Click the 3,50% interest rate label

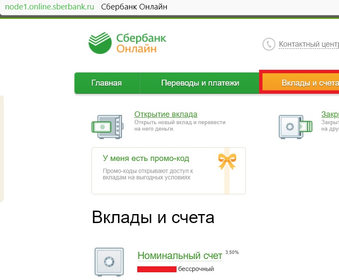[x=232, y=252]
